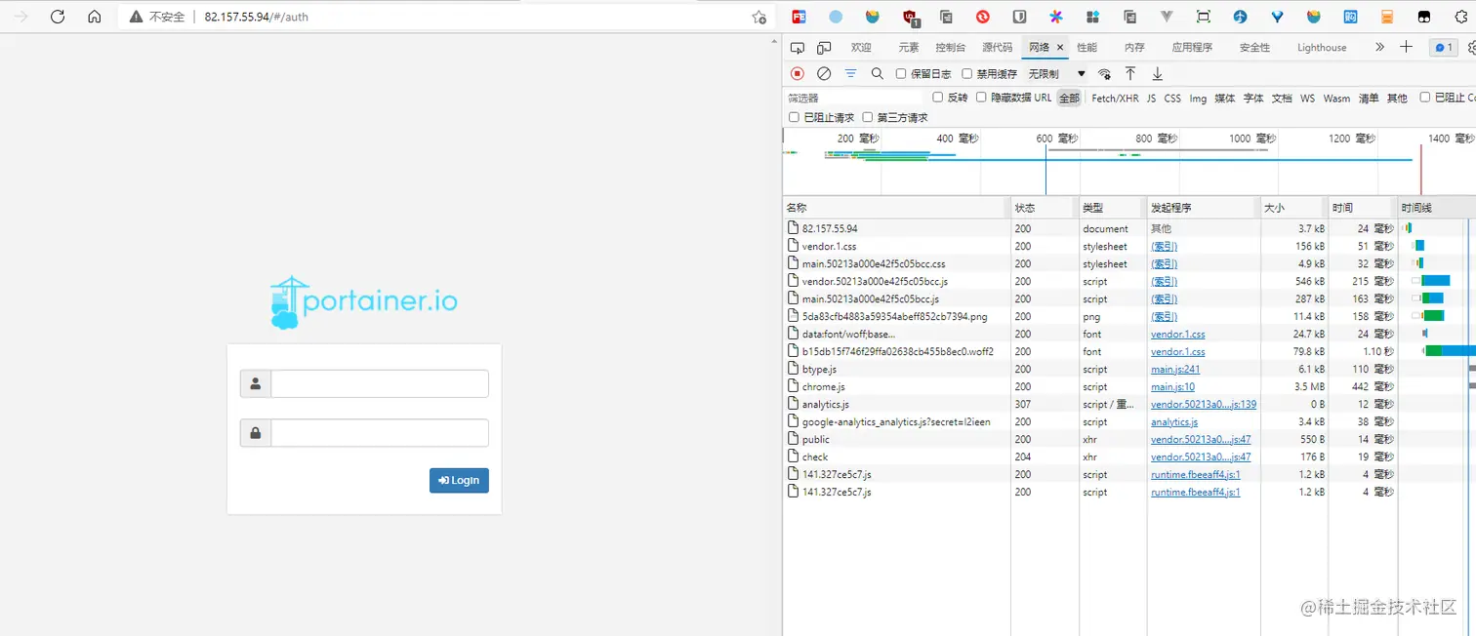The width and height of the screenshot is (1476, 636).
Task: Focus the password input field
Action: pos(379,433)
